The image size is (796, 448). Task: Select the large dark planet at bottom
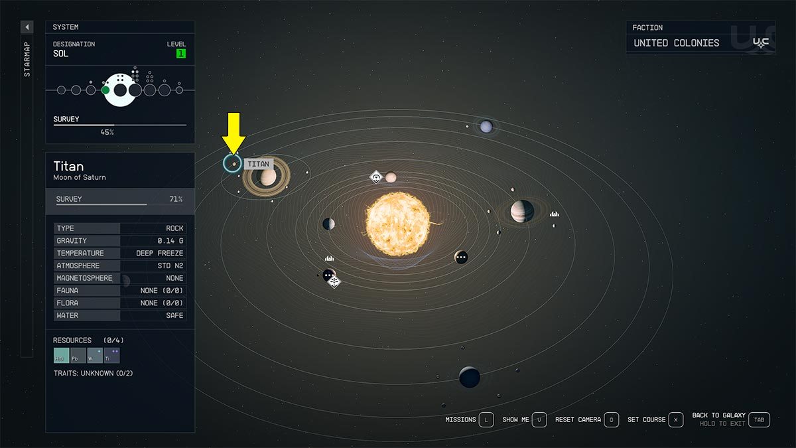(x=470, y=377)
